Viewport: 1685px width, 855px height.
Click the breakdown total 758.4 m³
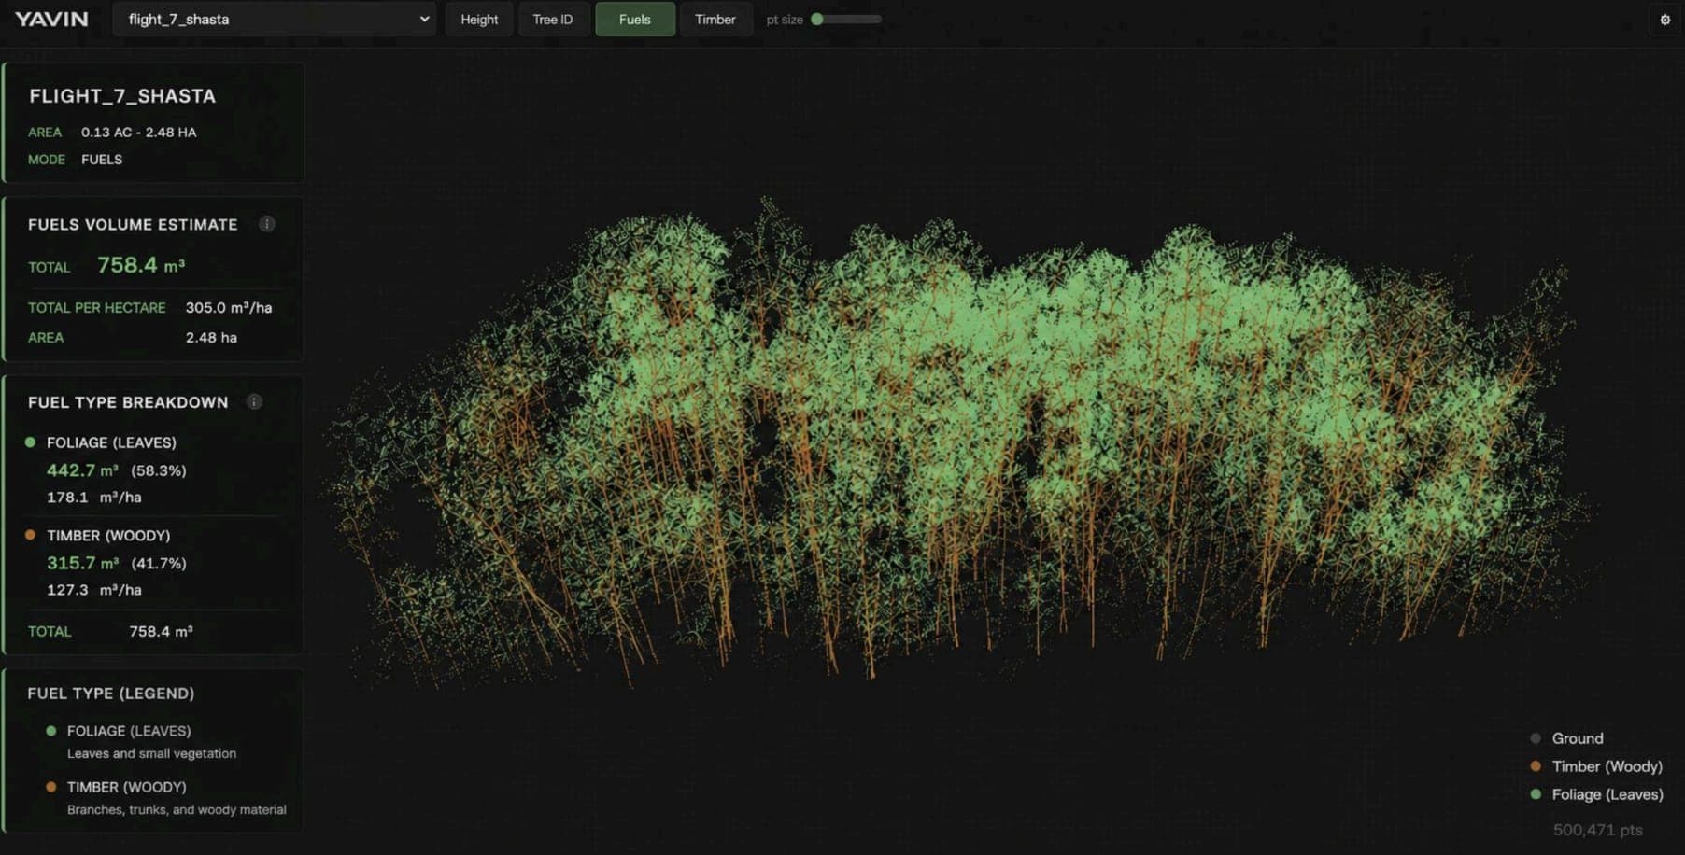pyautogui.click(x=162, y=632)
